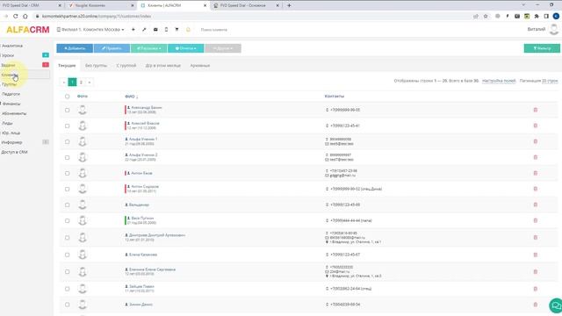
Task: Click trash icon for Алексей Власов row
Action: click(536, 126)
